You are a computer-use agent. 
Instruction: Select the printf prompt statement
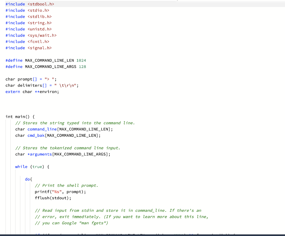(x=60, y=192)
